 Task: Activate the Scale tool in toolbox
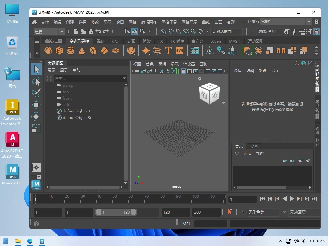[x=36, y=128]
